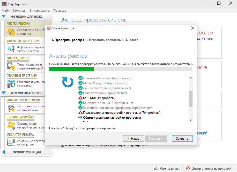Click blue arrow beside Общесистемные настройки программ

(80, 117)
